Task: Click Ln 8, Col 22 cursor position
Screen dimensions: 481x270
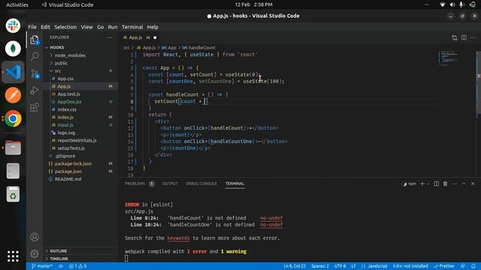Action: pyautogui.click(x=295, y=266)
